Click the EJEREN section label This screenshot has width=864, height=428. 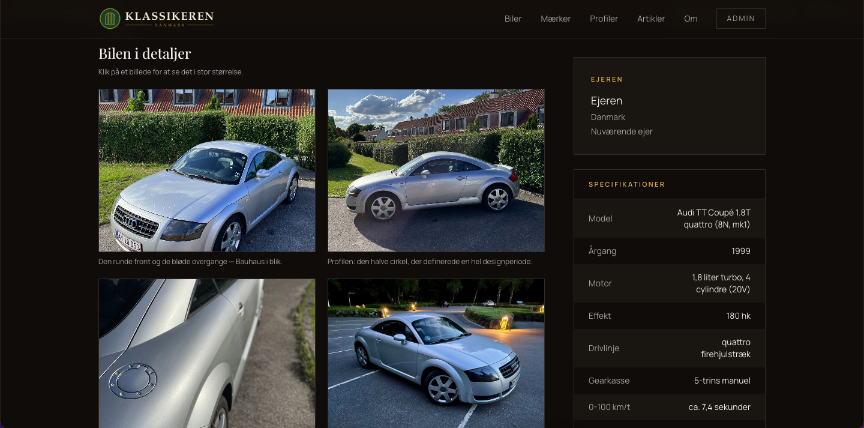[x=607, y=79]
